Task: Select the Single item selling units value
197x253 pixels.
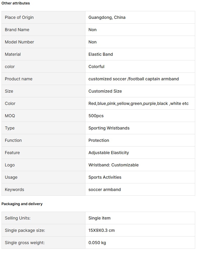Action: (99, 218)
